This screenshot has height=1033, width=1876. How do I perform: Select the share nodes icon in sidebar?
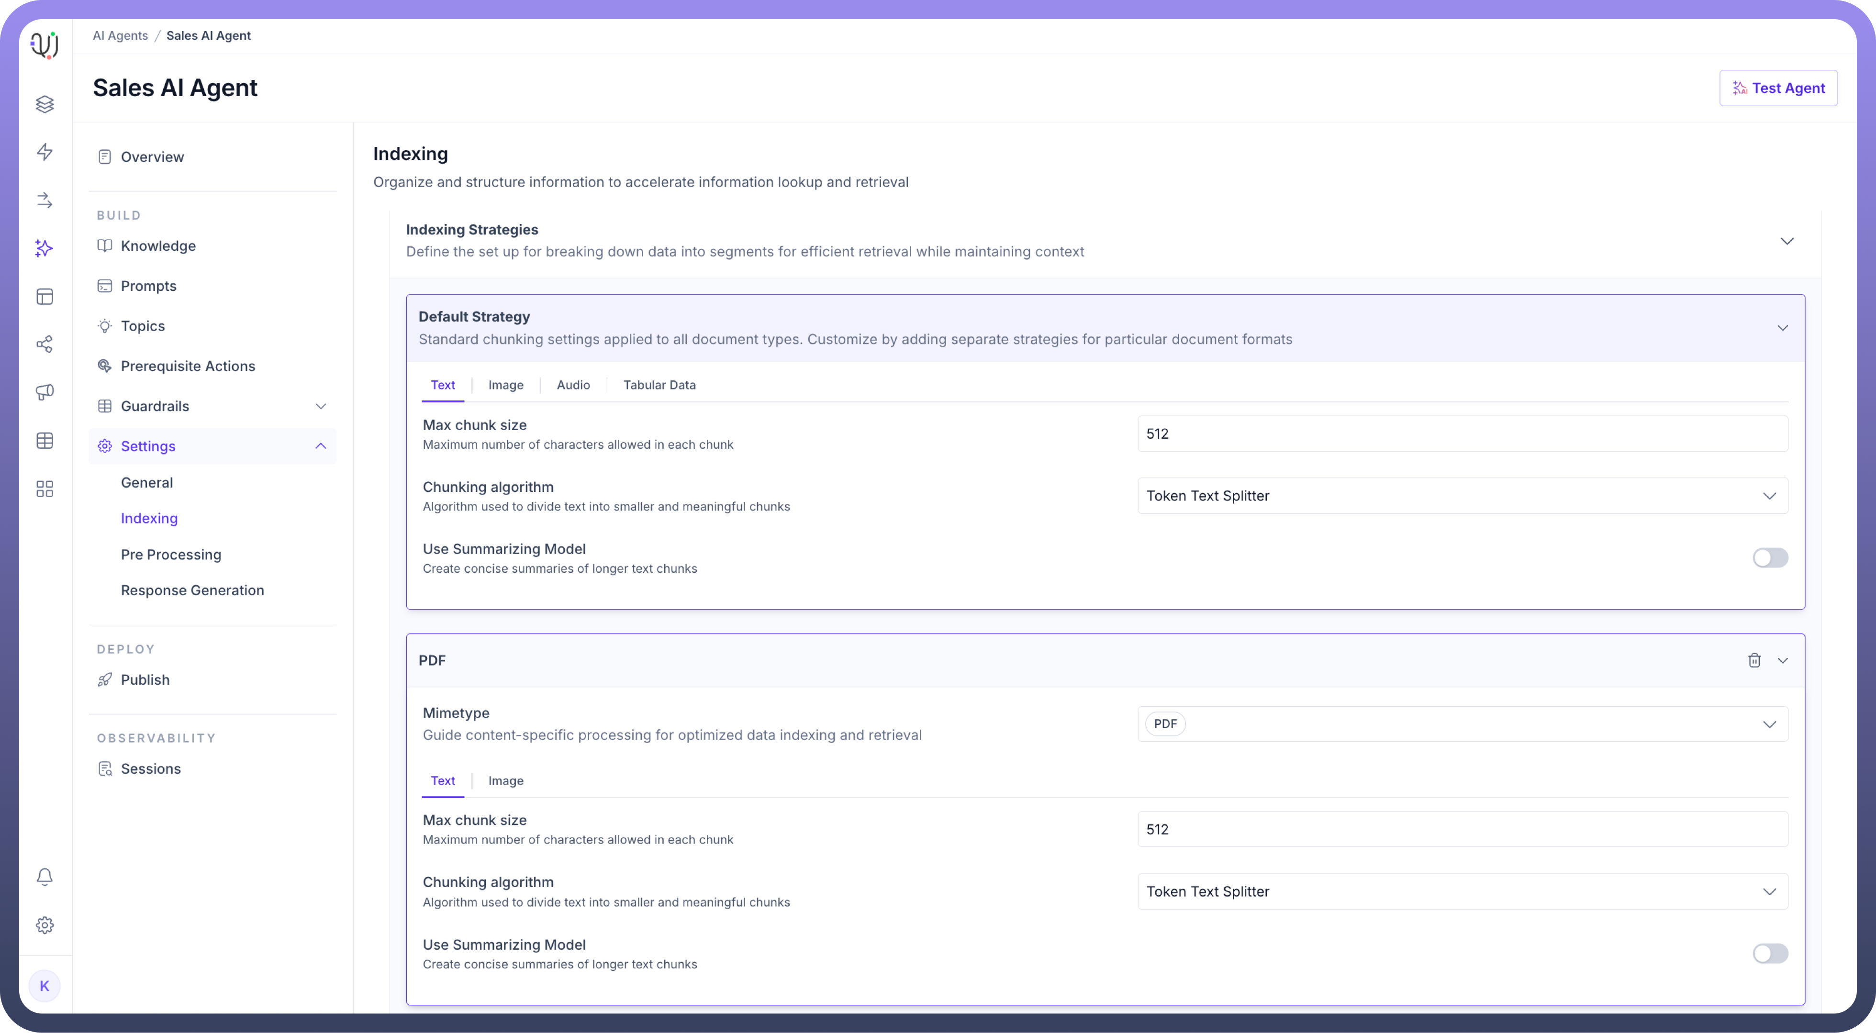click(x=45, y=344)
